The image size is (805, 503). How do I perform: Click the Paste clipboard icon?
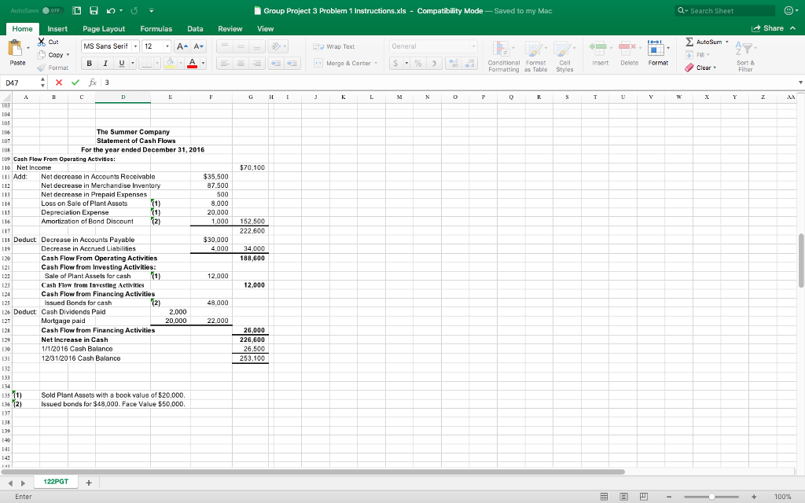point(16,48)
